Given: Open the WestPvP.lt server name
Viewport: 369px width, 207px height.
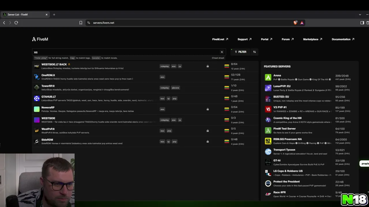Looking at the screenshot, I should [x=48, y=129].
